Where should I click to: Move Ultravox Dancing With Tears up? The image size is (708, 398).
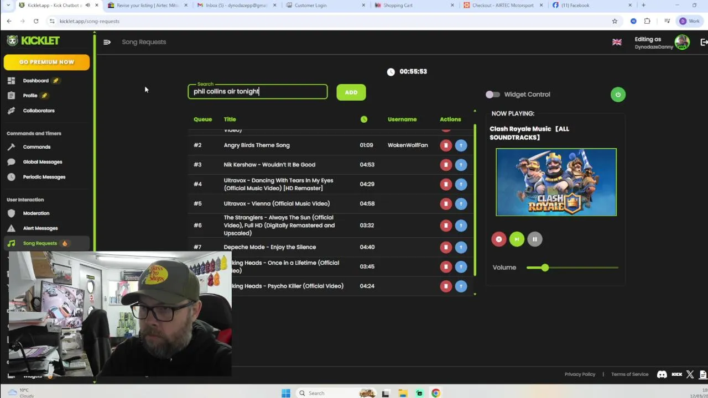pyautogui.click(x=461, y=184)
